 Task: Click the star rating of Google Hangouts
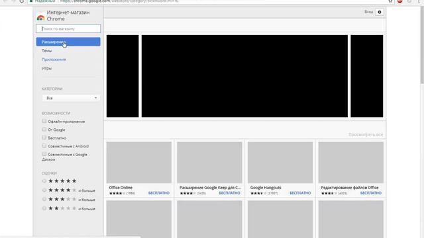258,193
